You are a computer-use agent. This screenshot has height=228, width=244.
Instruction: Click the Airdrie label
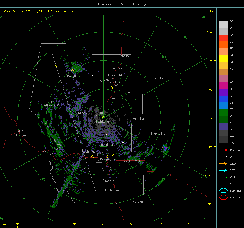(x=107, y=145)
